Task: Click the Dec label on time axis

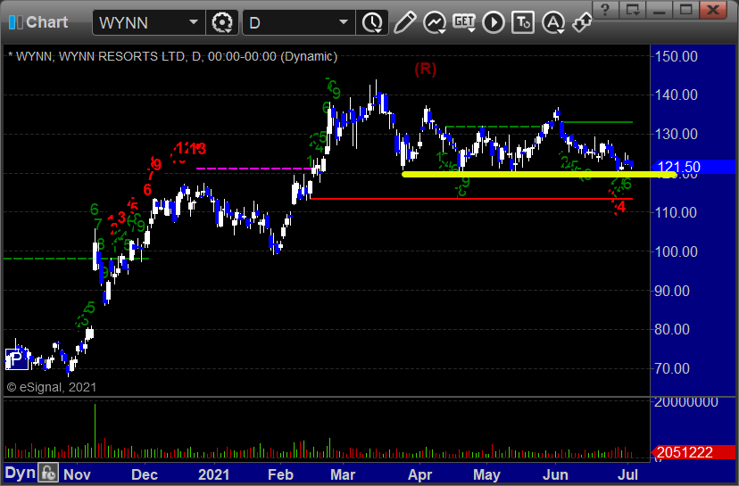Action: [x=145, y=474]
